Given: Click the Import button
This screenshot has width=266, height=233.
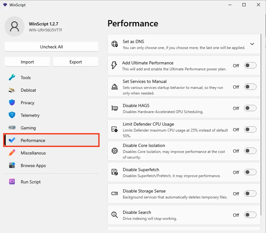Looking at the screenshot, I should [x=27, y=62].
